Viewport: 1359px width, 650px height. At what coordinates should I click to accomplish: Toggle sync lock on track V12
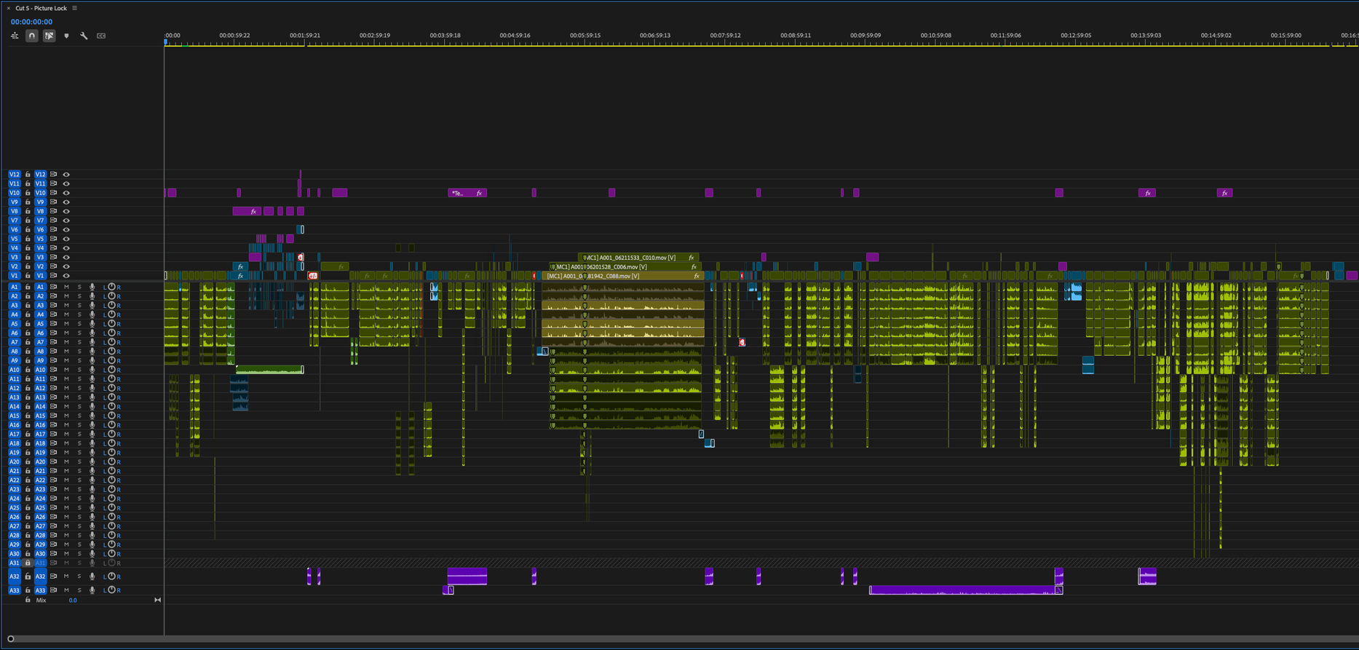pyautogui.click(x=53, y=175)
